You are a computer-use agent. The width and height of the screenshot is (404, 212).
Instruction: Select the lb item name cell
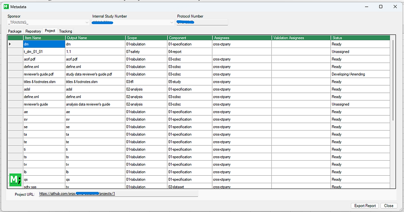coord(44,172)
